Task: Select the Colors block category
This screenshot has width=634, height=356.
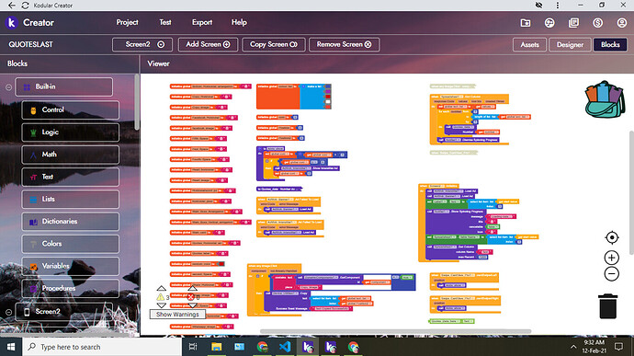Action: [x=71, y=244]
